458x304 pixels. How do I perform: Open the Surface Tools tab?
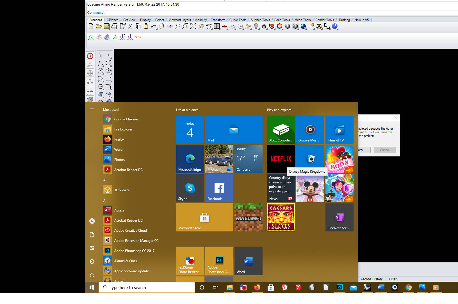pyautogui.click(x=260, y=20)
